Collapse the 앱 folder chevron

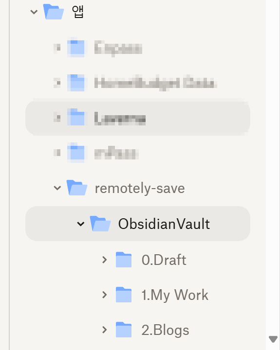[34, 12]
